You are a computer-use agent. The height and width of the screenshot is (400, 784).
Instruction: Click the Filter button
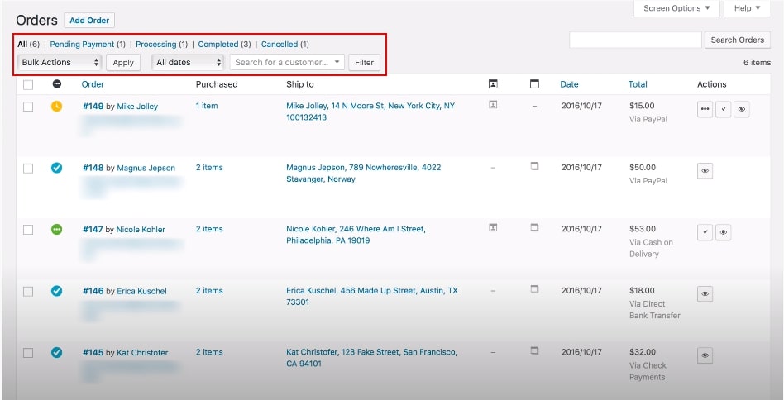pyautogui.click(x=364, y=63)
